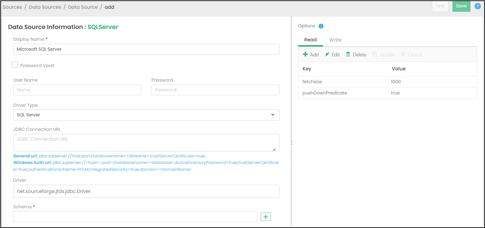The width and height of the screenshot is (485, 228).
Task: Click the greyed-out Cancel option button
Action: tap(411, 54)
